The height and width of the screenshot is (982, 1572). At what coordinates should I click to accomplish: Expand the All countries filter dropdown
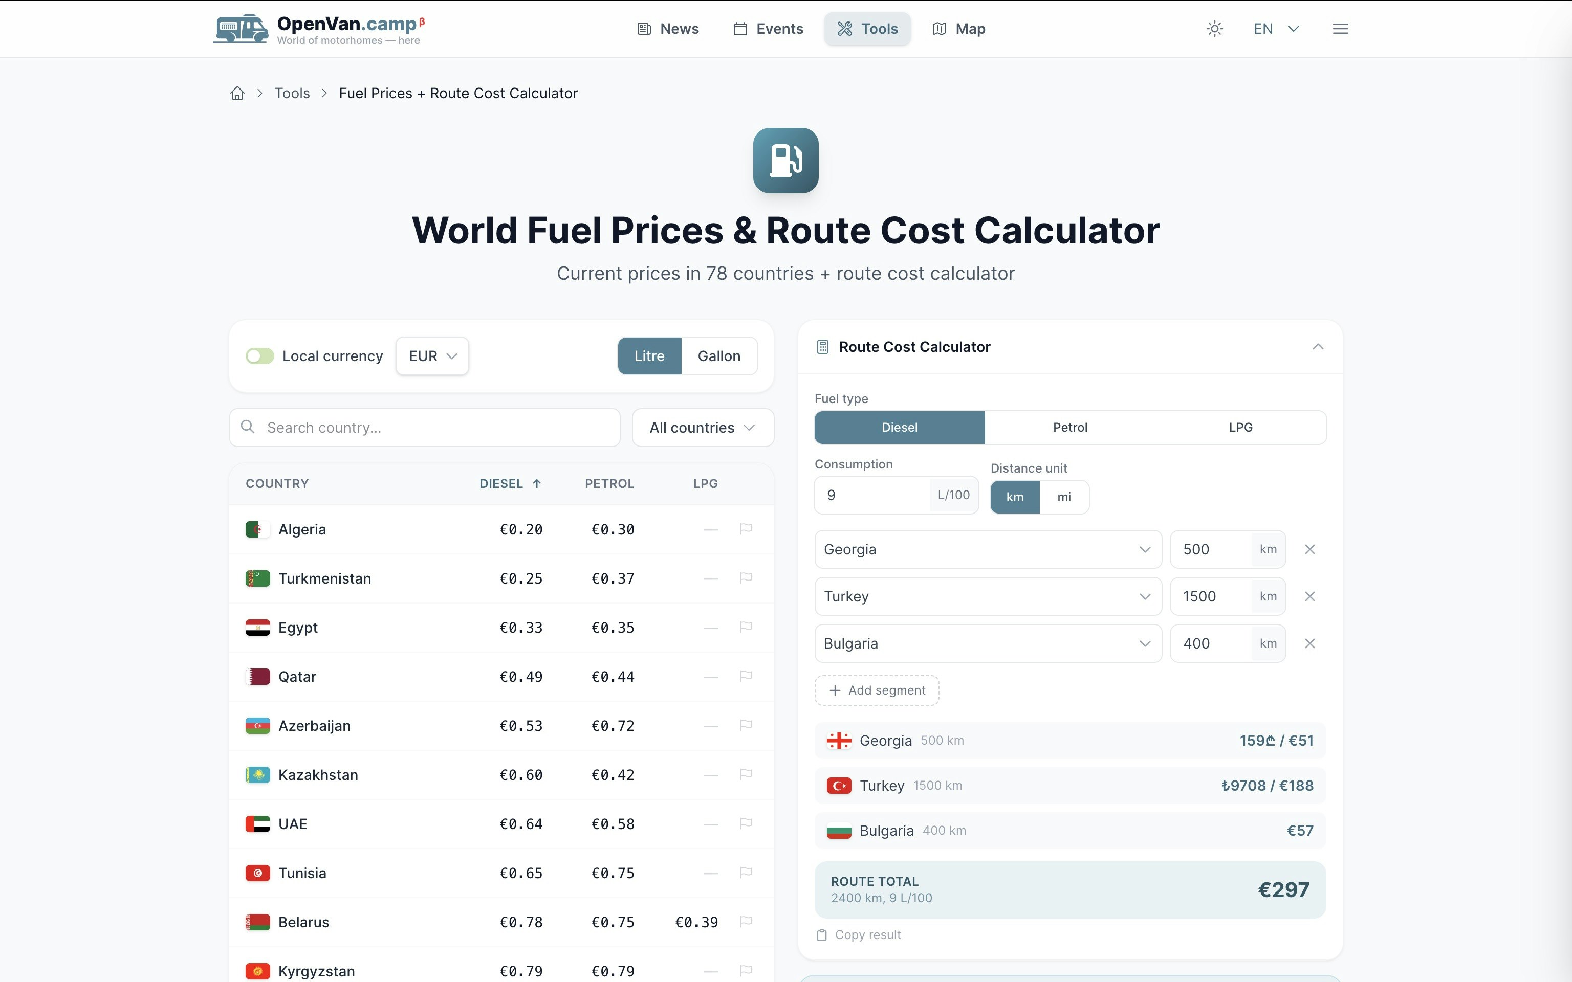(702, 428)
